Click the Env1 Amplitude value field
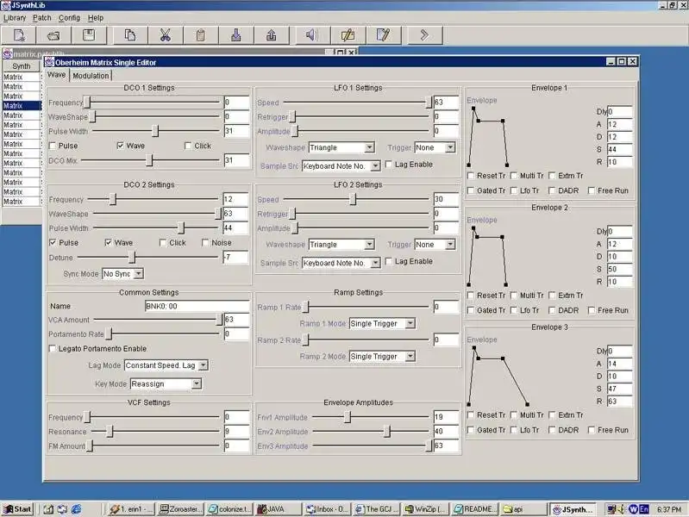Image resolution: width=689 pixels, height=517 pixels. pos(446,417)
